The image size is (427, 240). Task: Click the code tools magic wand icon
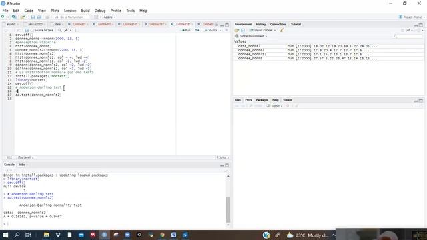66,30
